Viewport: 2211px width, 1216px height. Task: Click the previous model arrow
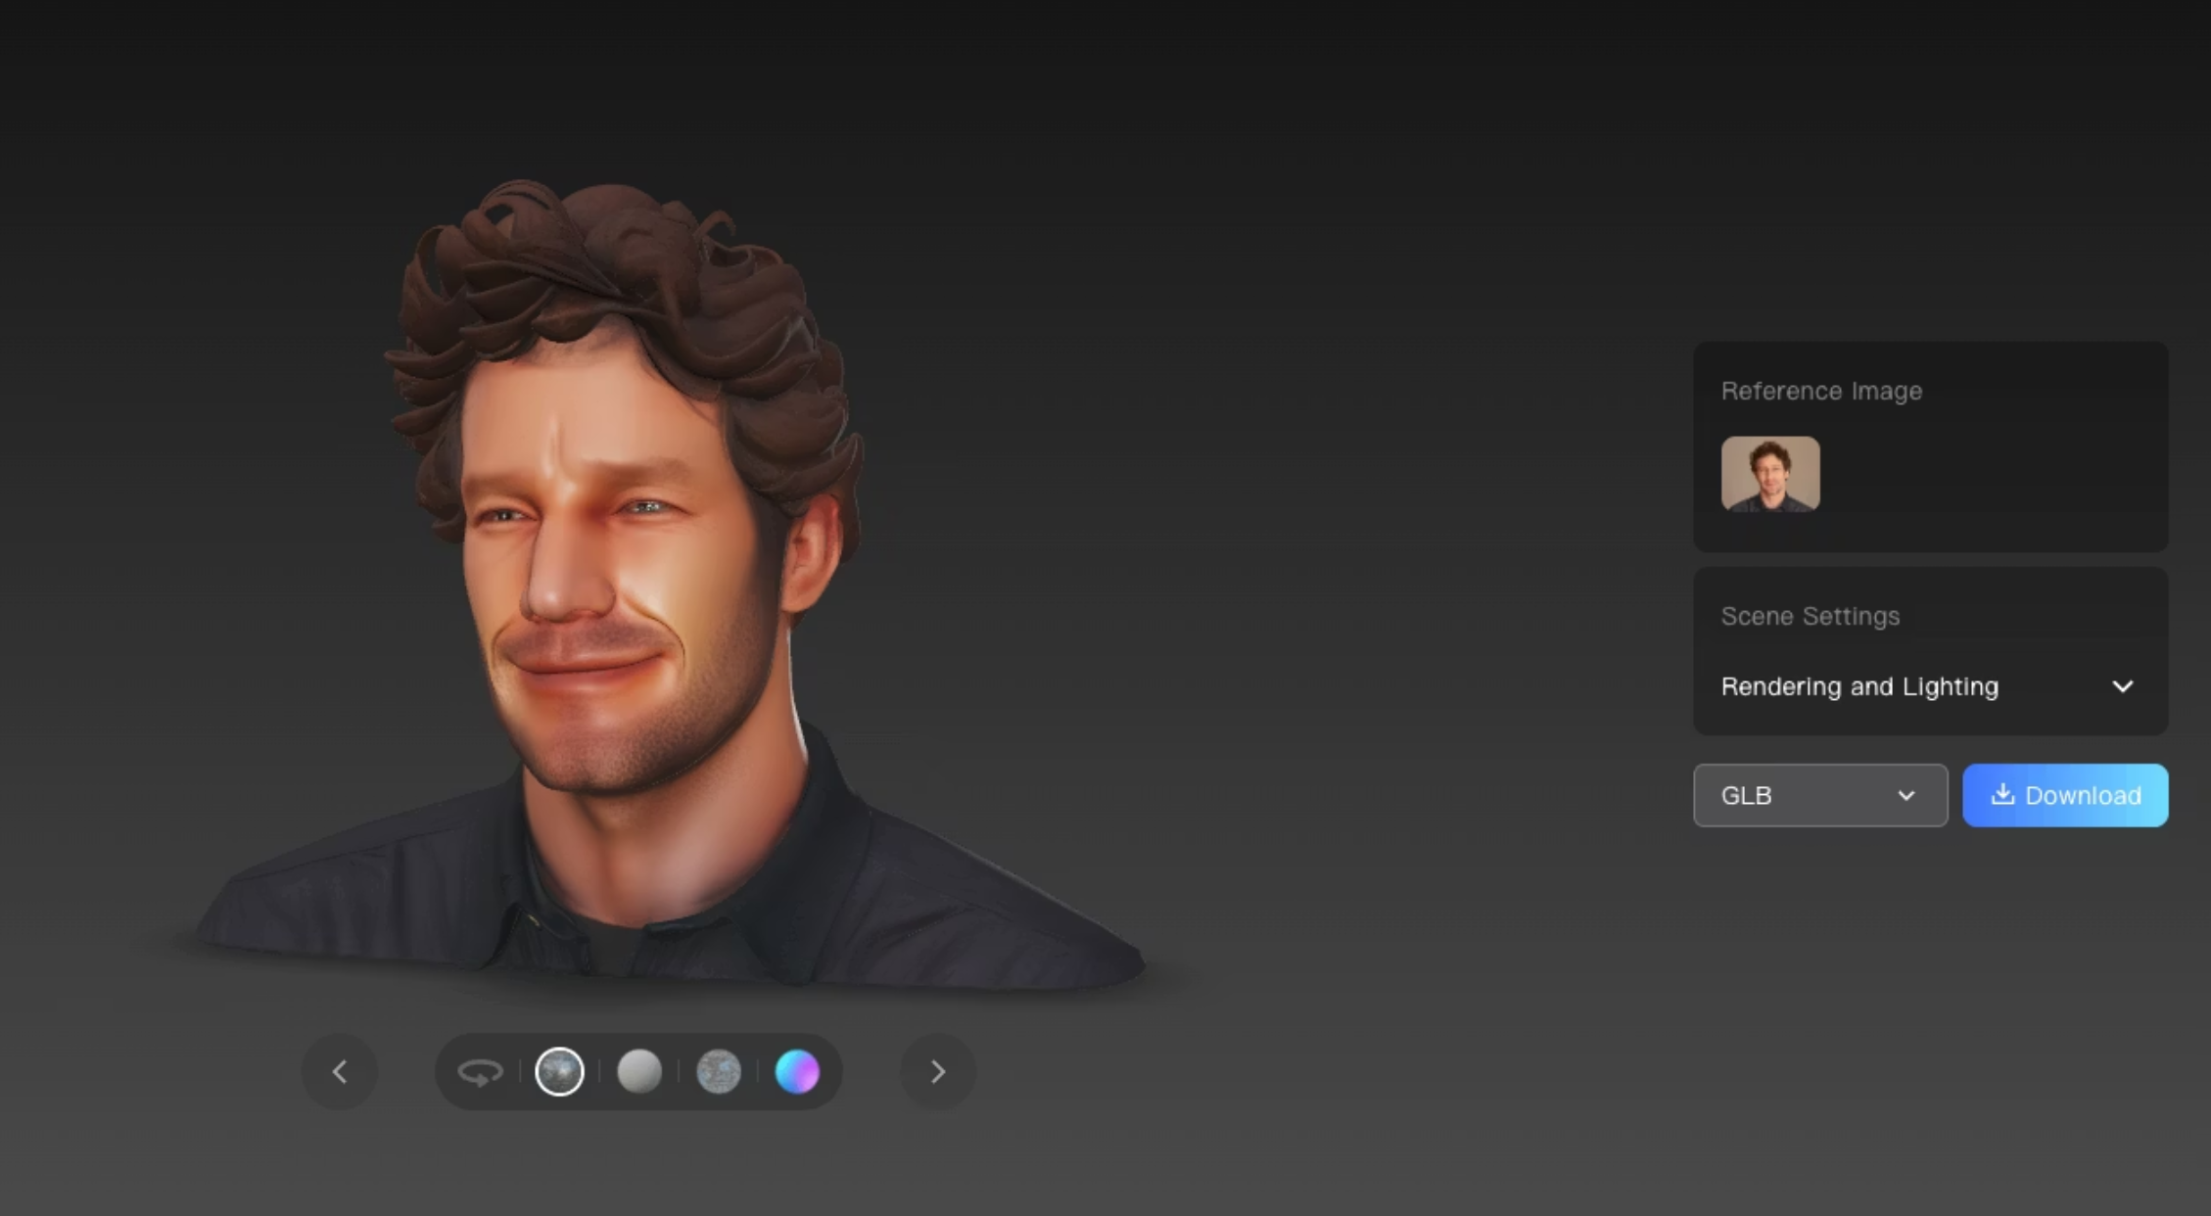click(x=340, y=1072)
